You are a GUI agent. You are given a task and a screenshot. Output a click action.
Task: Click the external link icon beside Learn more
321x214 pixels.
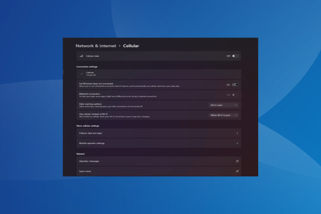237,171
